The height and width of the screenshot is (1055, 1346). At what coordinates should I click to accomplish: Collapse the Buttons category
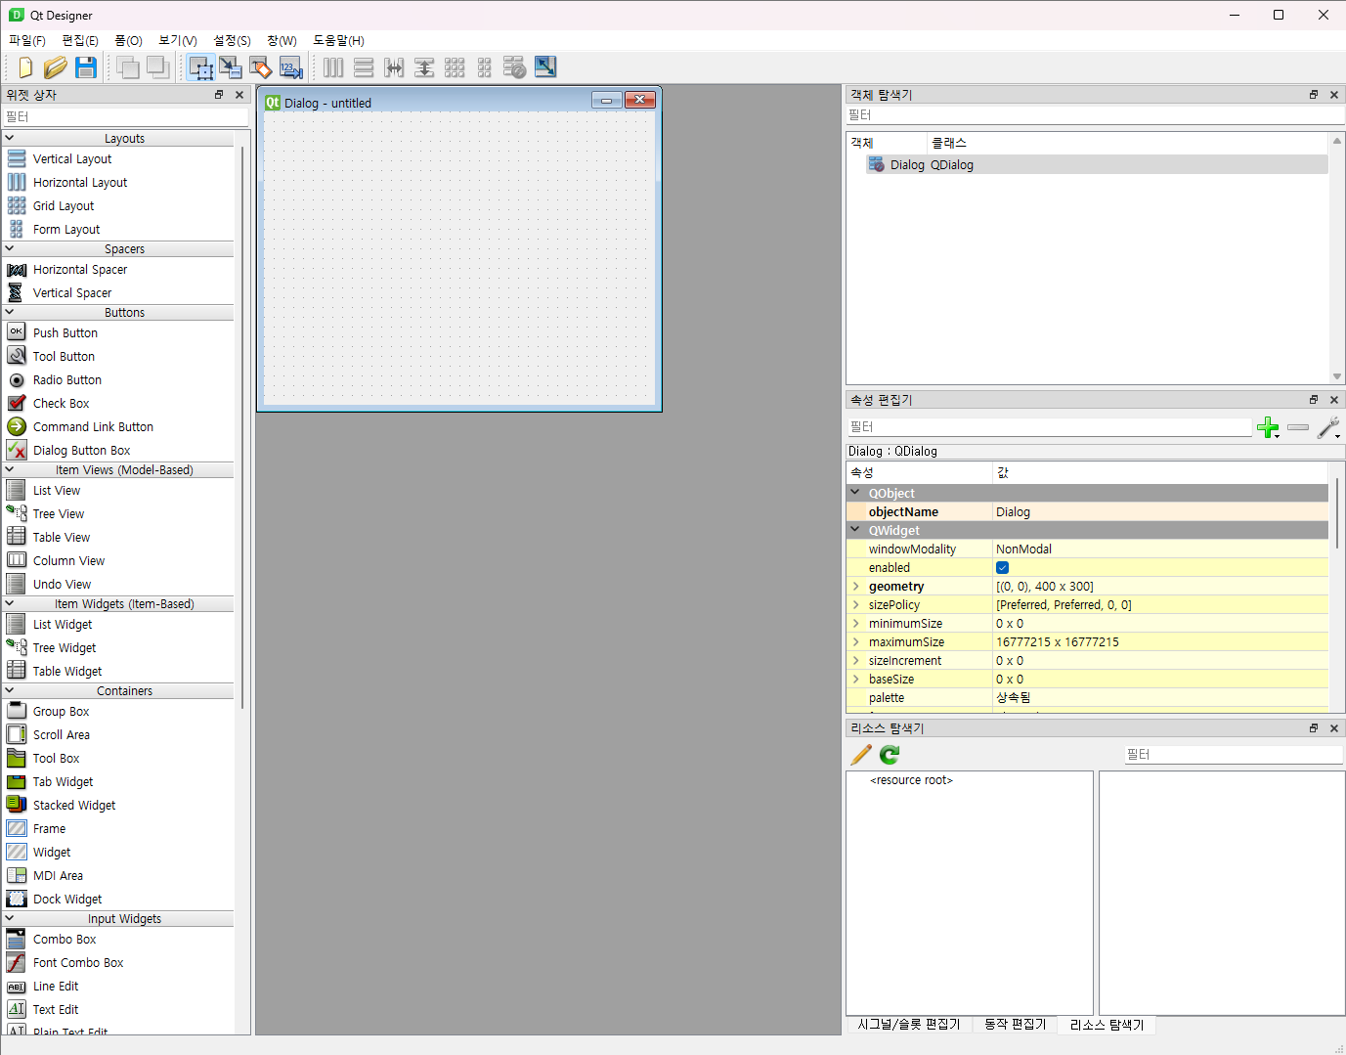tap(10, 312)
